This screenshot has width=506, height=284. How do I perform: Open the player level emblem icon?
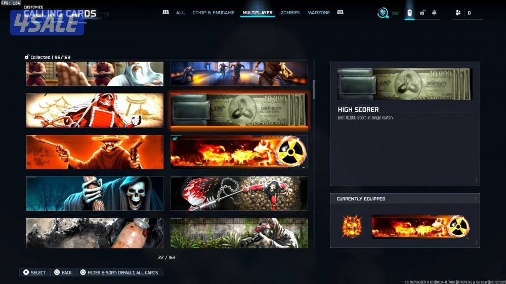click(383, 13)
